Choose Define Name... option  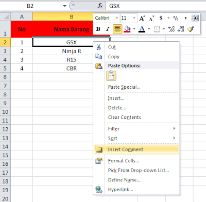pos(136,180)
